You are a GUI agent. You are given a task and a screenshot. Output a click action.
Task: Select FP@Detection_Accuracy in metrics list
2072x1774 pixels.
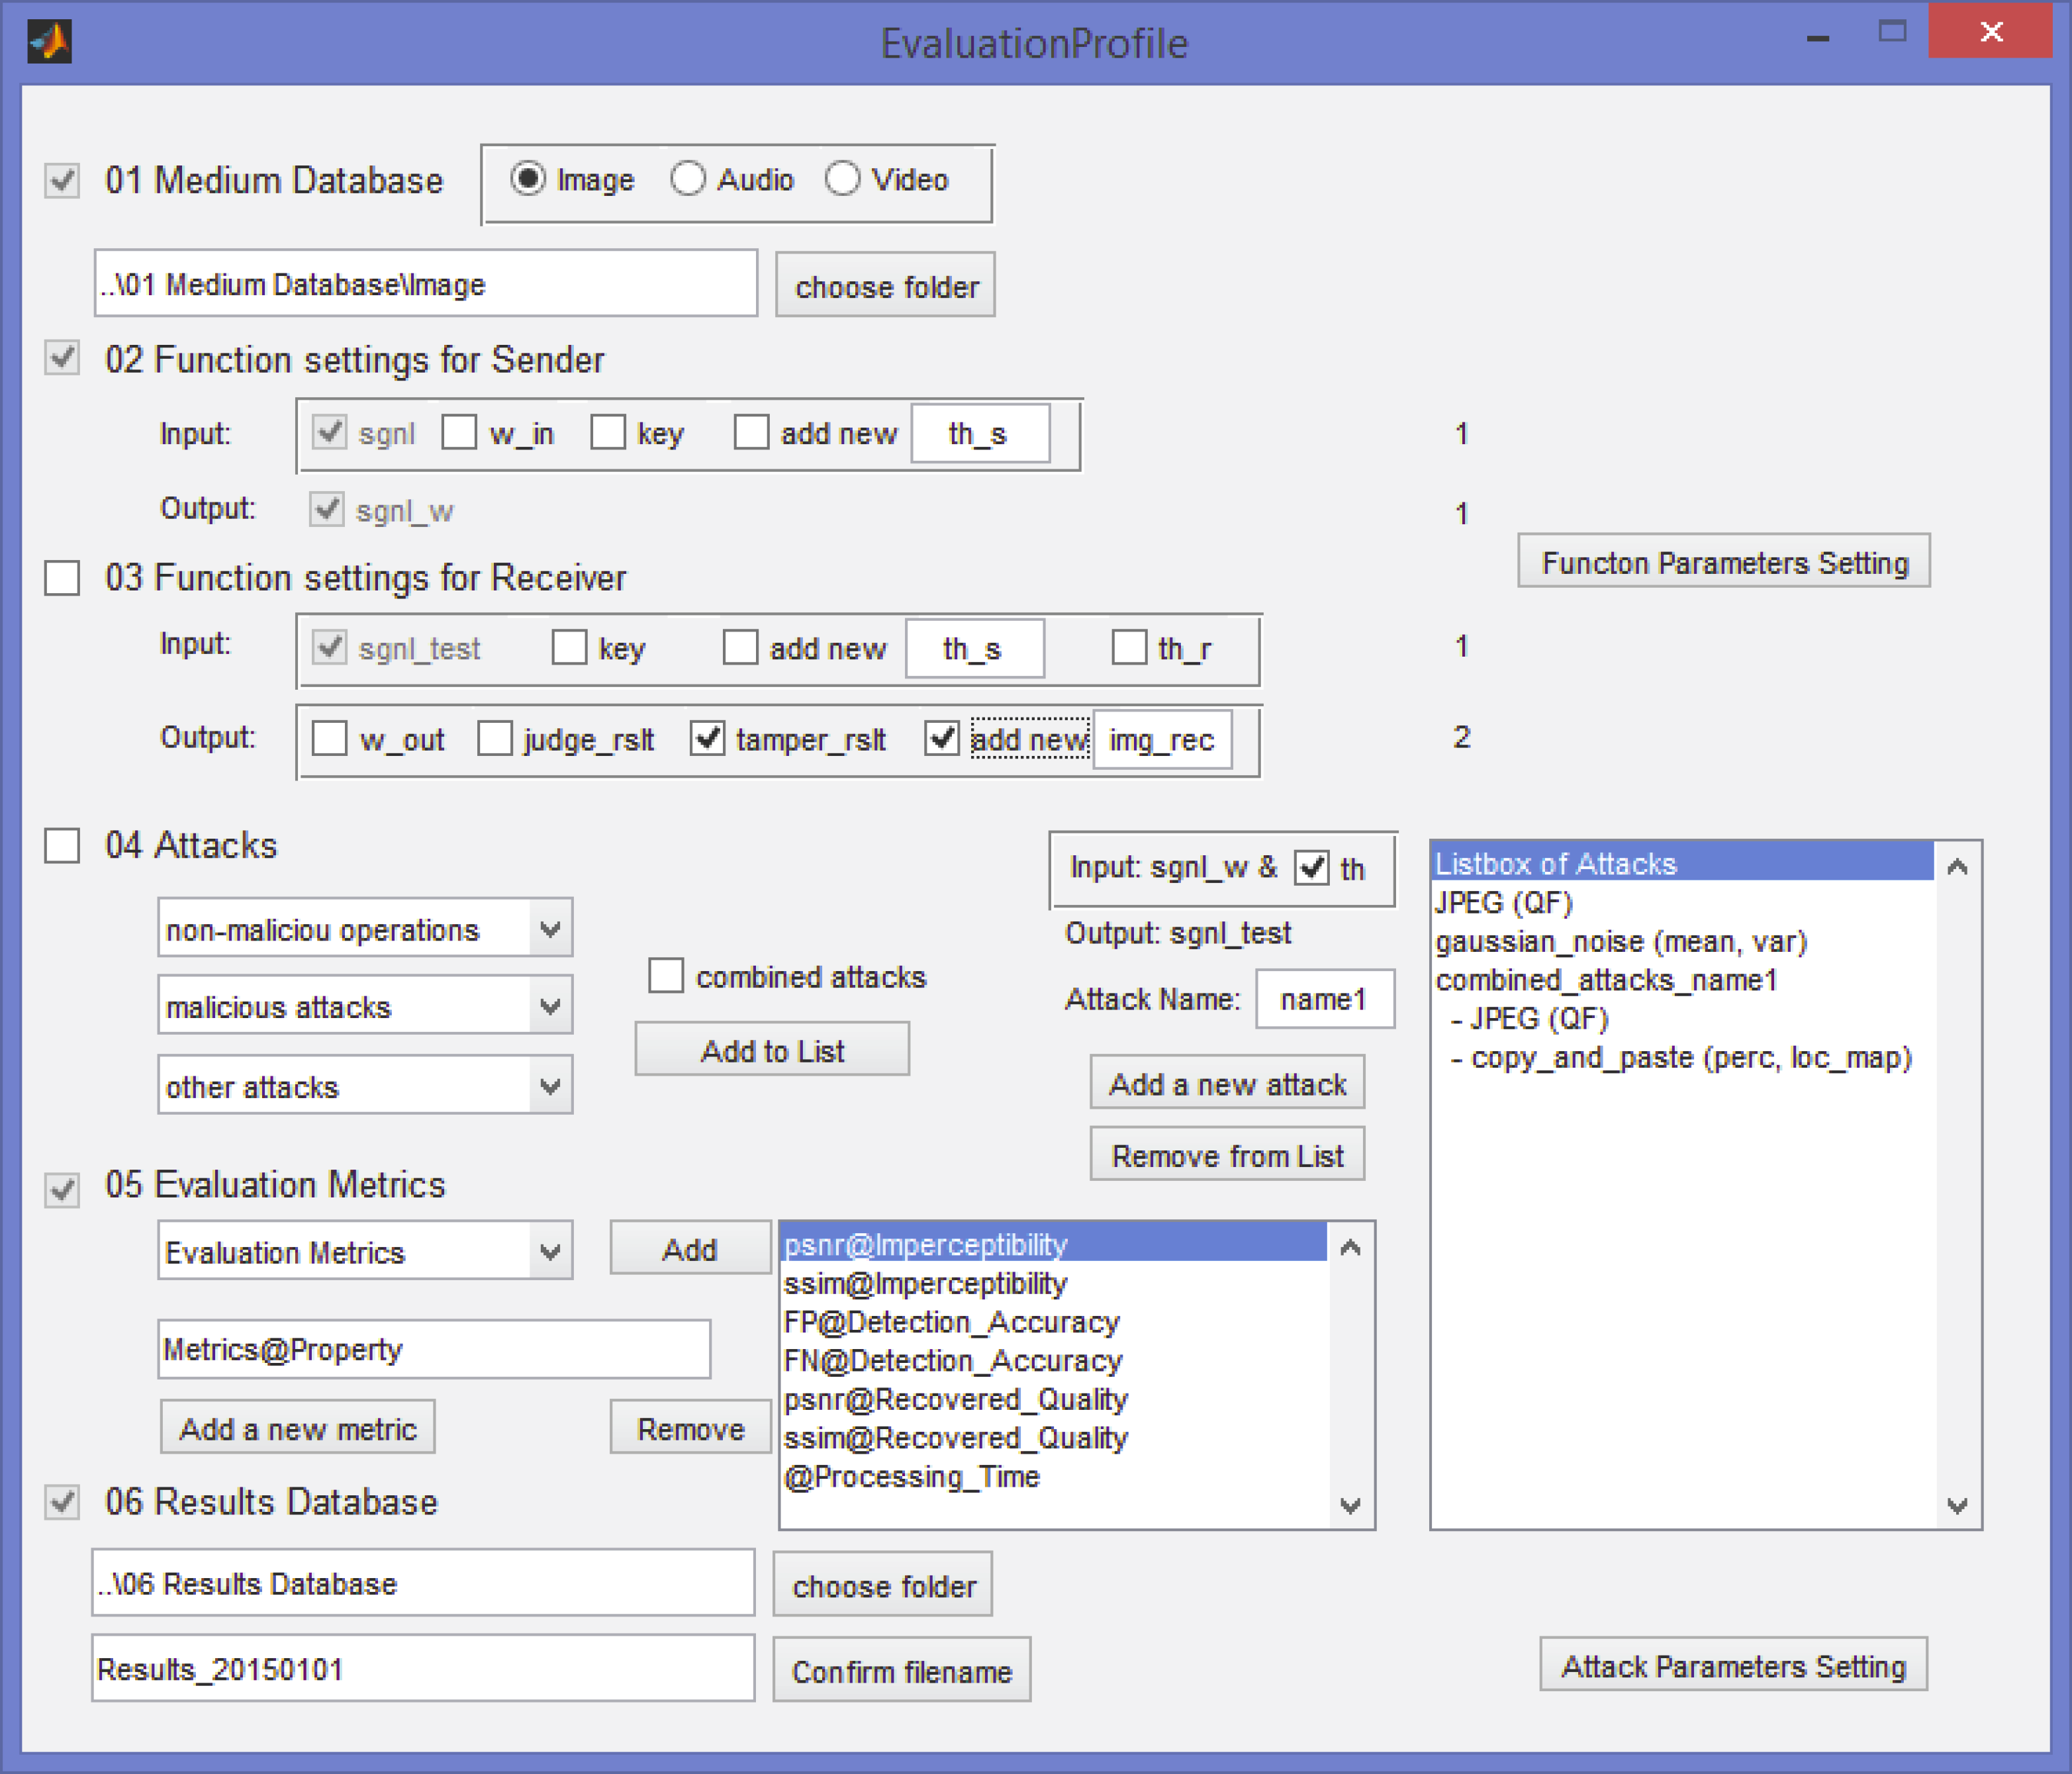tap(951, 1322)
